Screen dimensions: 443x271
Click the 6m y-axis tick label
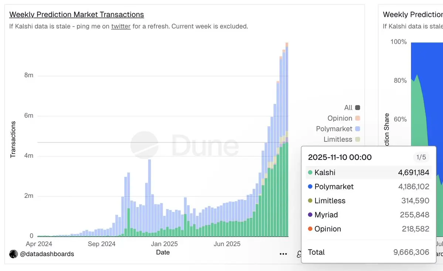click(29, 116)
